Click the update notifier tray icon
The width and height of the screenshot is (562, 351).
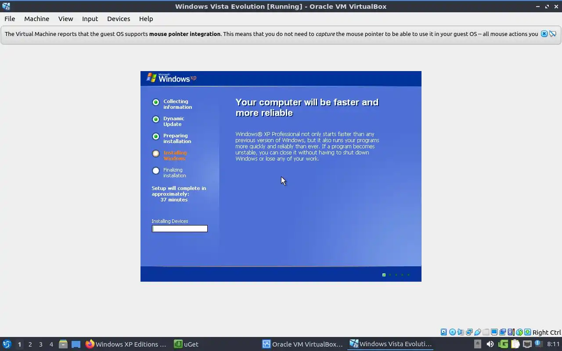pyautogui.click(x=539, y=343)
